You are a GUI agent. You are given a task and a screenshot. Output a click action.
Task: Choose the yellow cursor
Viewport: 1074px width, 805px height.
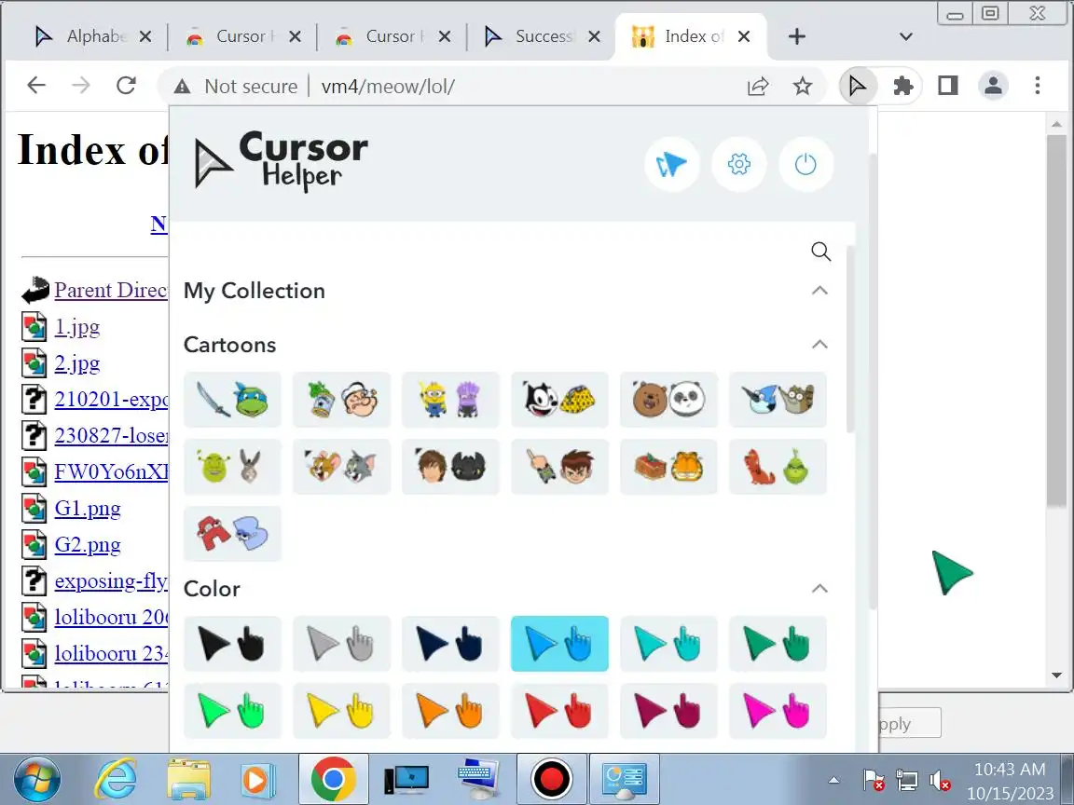(x=341, y=711)
